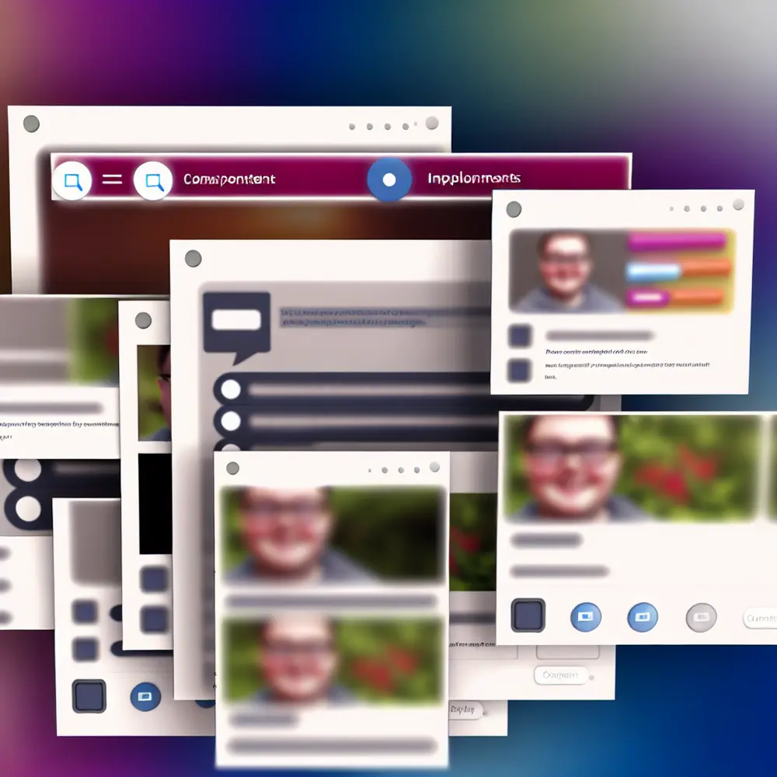This screenshot has height=777, width=777.
Task: Select the first blue camera icon on the profile card
Action: 585,616
